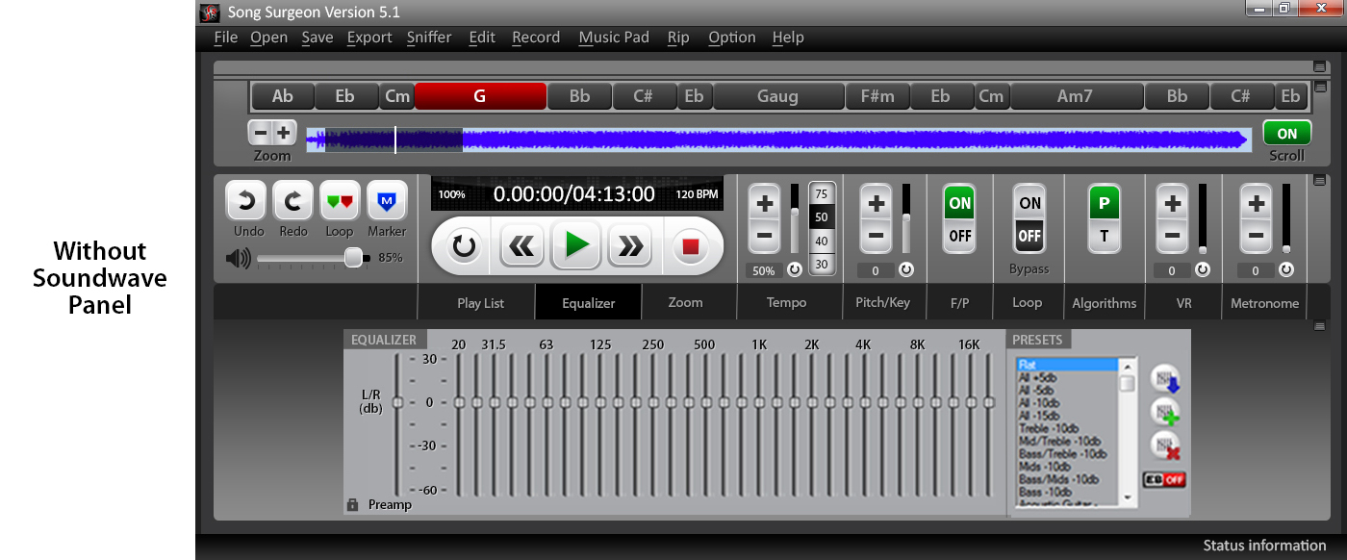Click the waveform overview strip
Screen dimensions: 1347x560
(x=777, y=140)
